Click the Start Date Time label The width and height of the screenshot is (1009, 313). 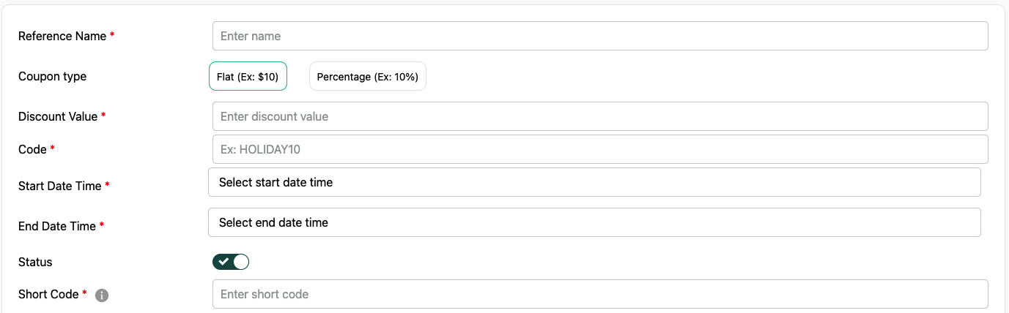pos(60,186)
